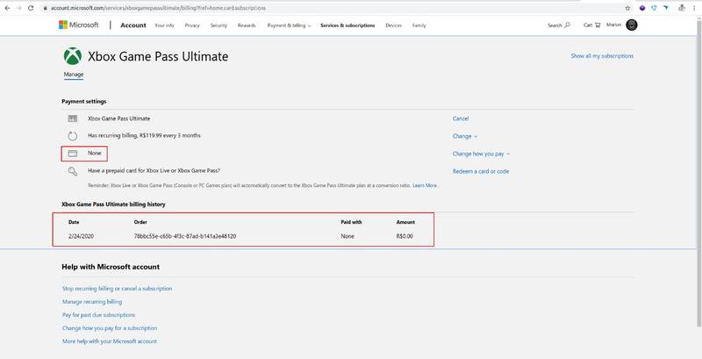Click the Xbox logo icon
The width and height of the screenshot is (702, 359).
point(73,56)
